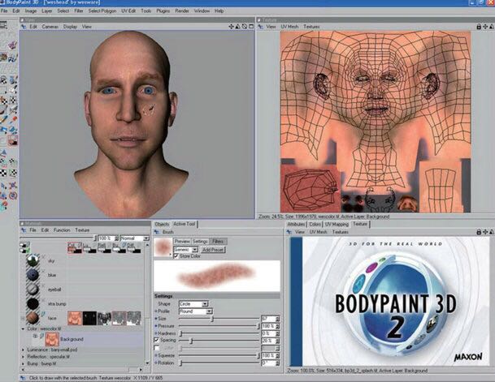Click the 3D view panel grip icon beside Edit
Viewport: 495px width, 382px height.
[x=24, y=27]
